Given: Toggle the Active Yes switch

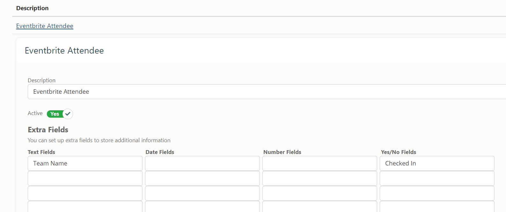Looking at the screenshot, I should [60, 114].
